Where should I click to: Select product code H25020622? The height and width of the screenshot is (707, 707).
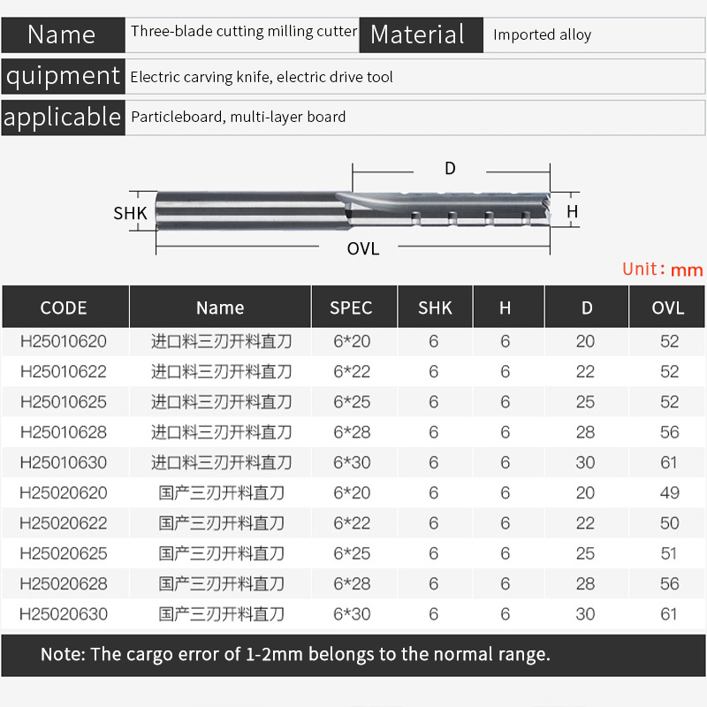[63, 523]
